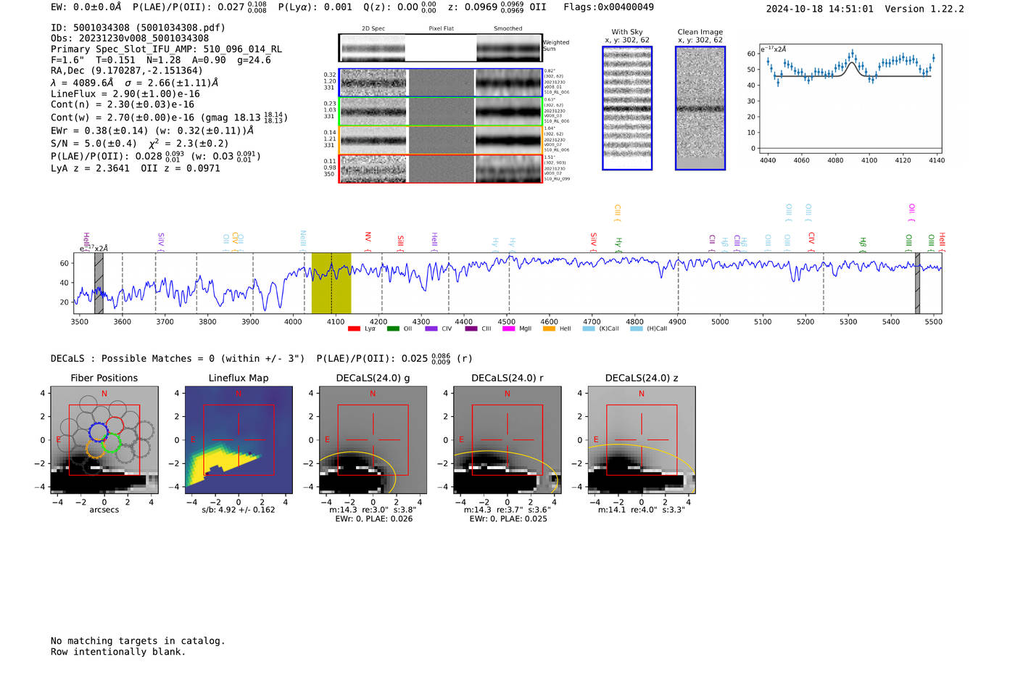
Task: Click the LineFlux value text
Action: tap(125, 94)
